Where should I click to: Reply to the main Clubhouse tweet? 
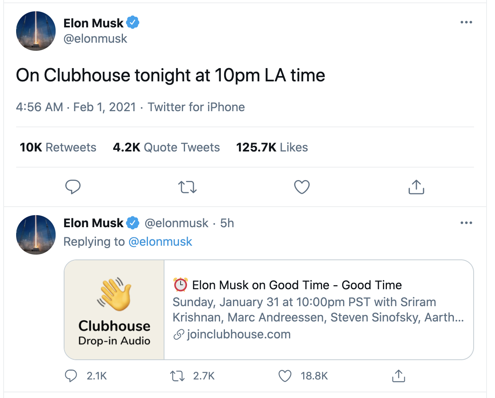pos(73,187)
